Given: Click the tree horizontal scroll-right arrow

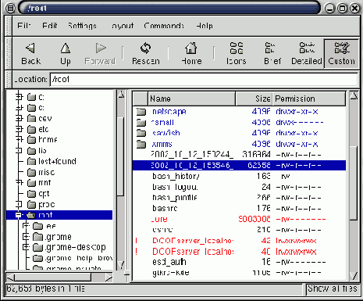Looking at the screenshot, I should tap(109, 278).
